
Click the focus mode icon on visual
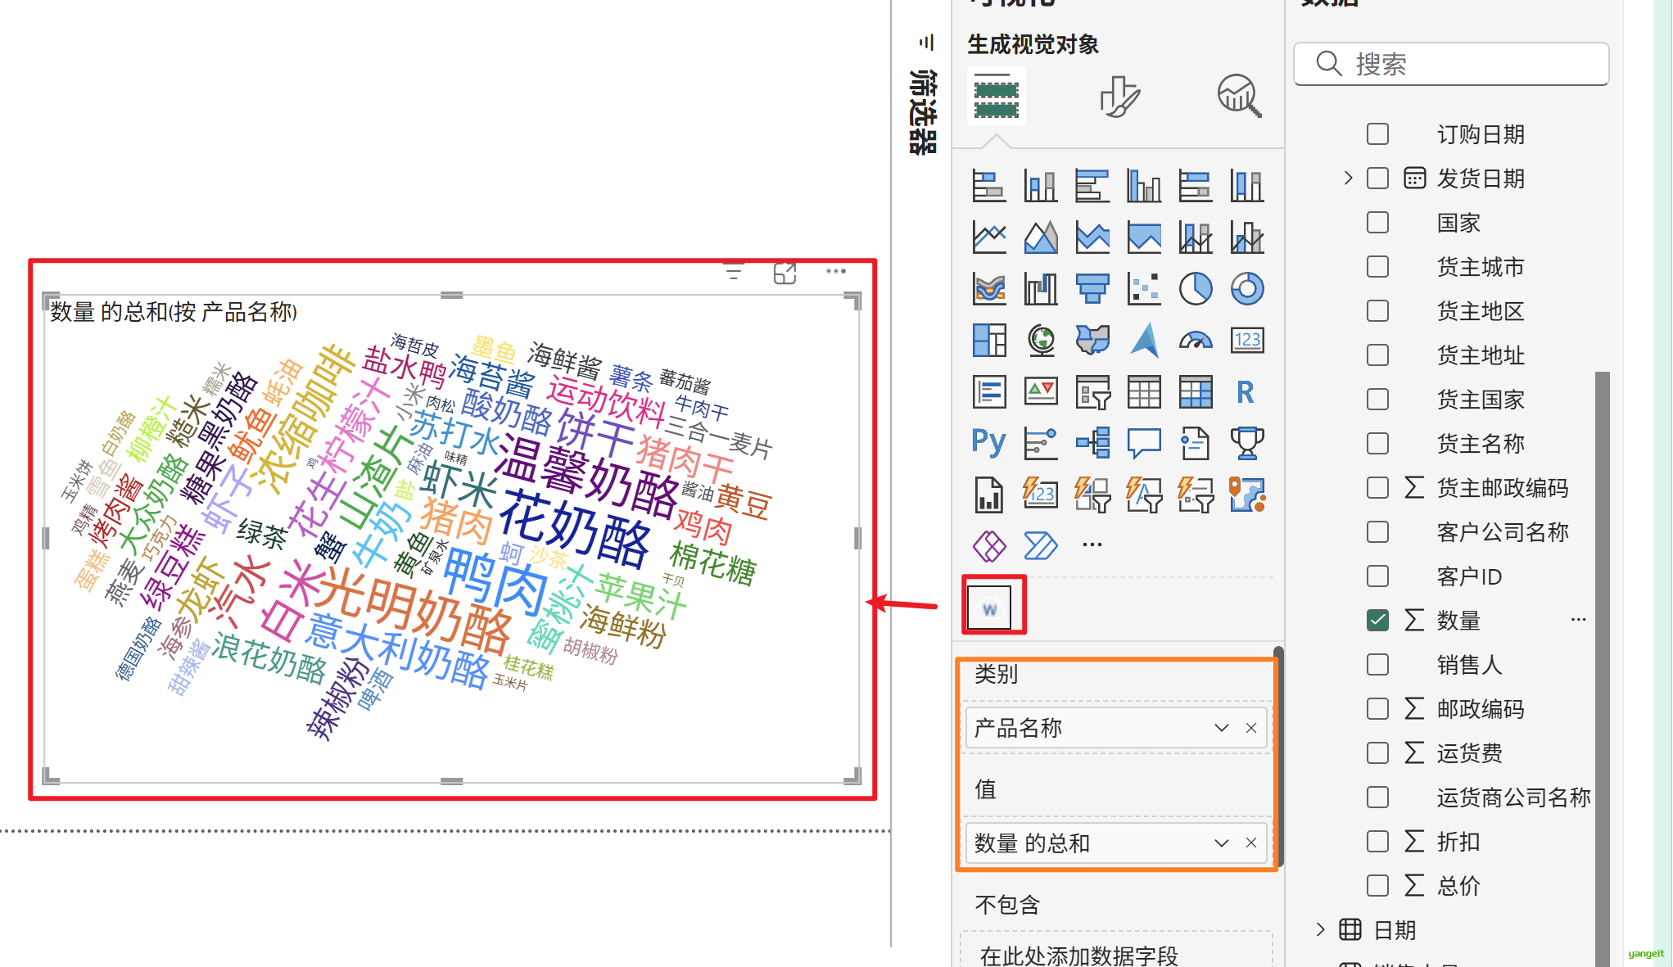[x=785, y=273]
